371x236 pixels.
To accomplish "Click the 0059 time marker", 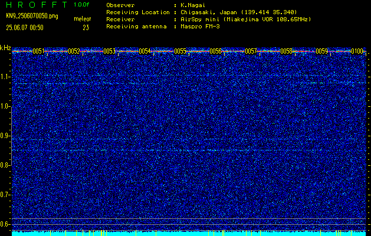I will (x=322, y=51).
